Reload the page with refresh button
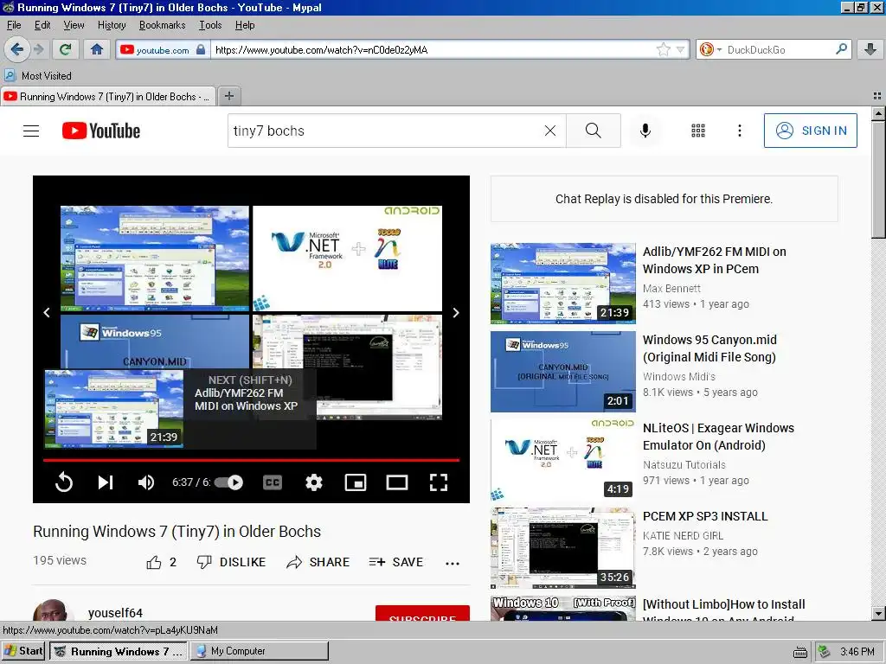Image resolution: width=886 pixels, height=664 pixels. point(65,49)
